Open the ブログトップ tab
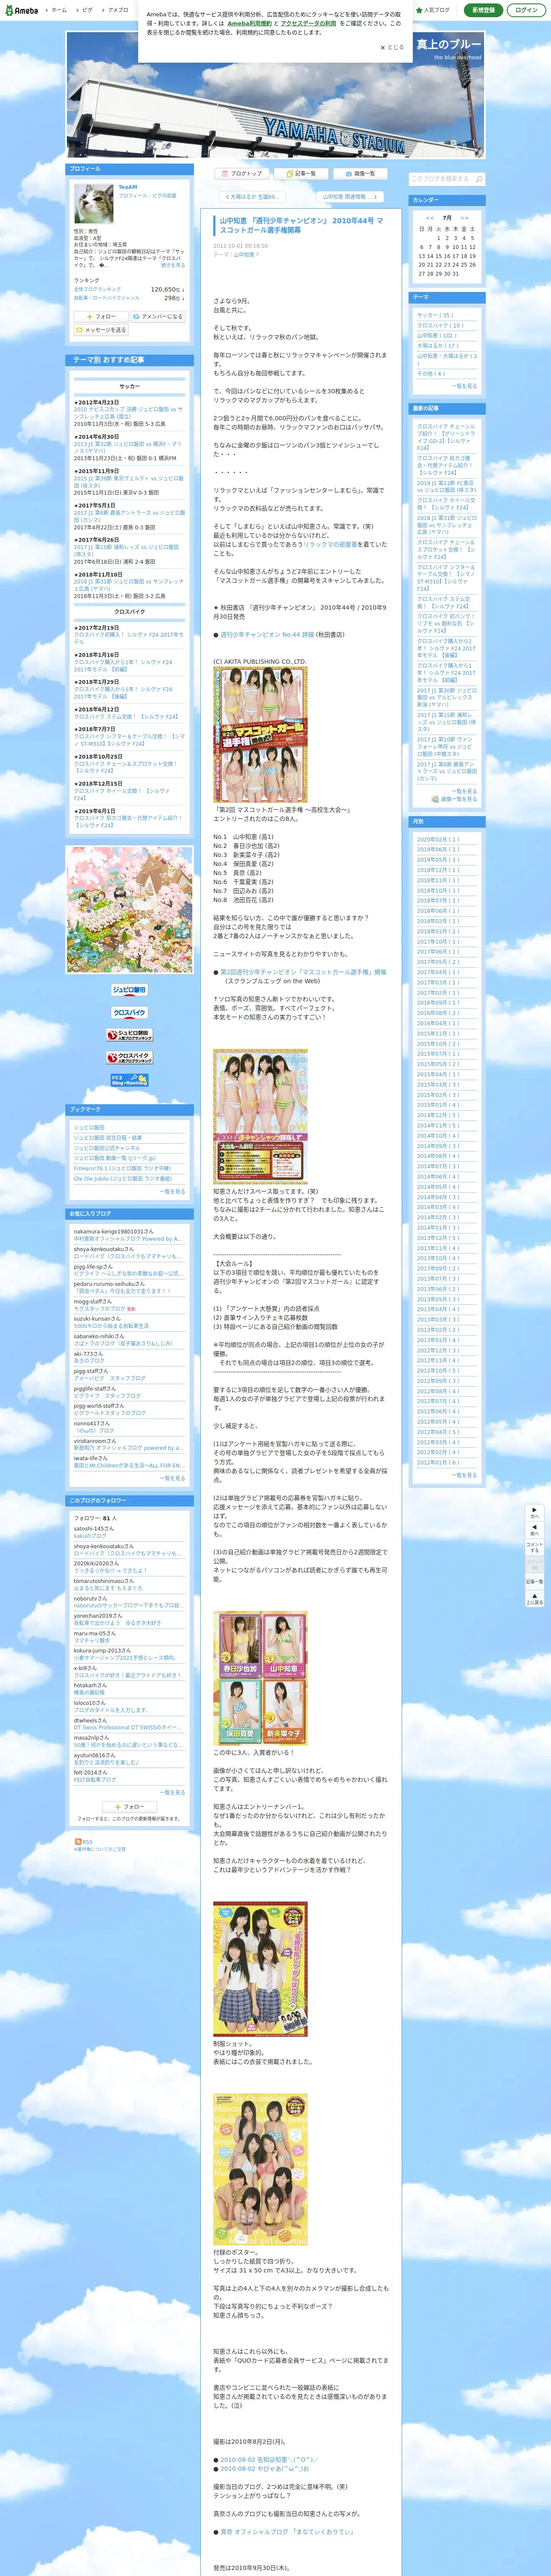The height and width of the screenshot is (2576, 551). tap(241, 174)
